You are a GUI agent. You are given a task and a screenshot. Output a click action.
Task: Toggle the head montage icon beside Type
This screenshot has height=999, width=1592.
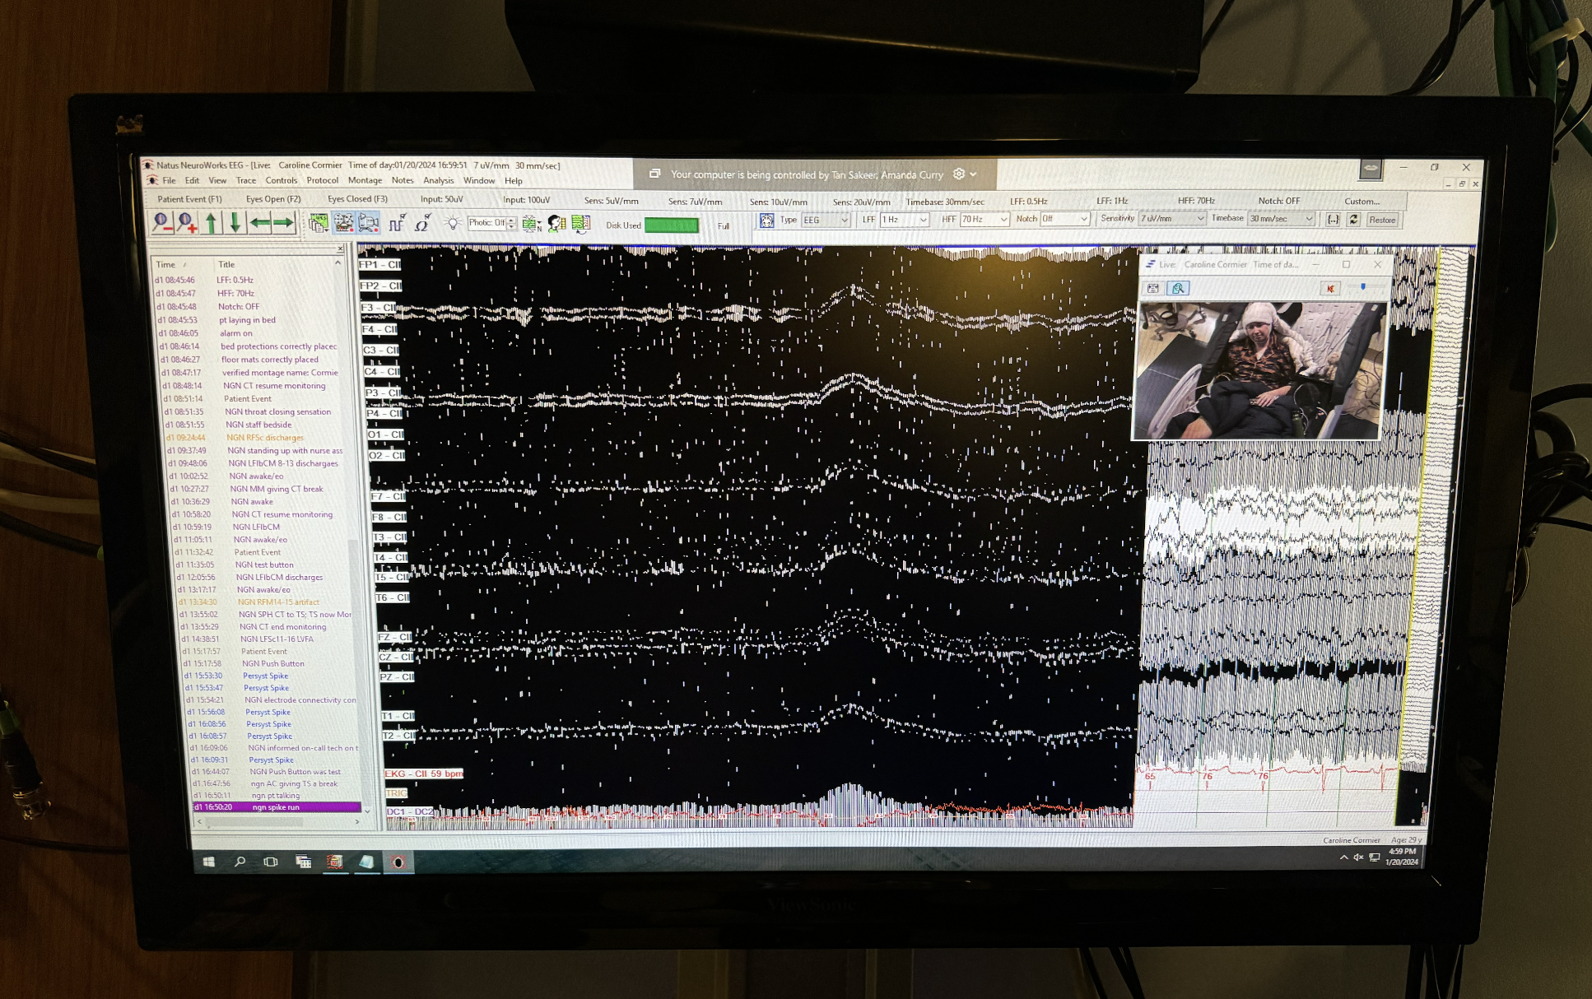[x=766, y=220]
